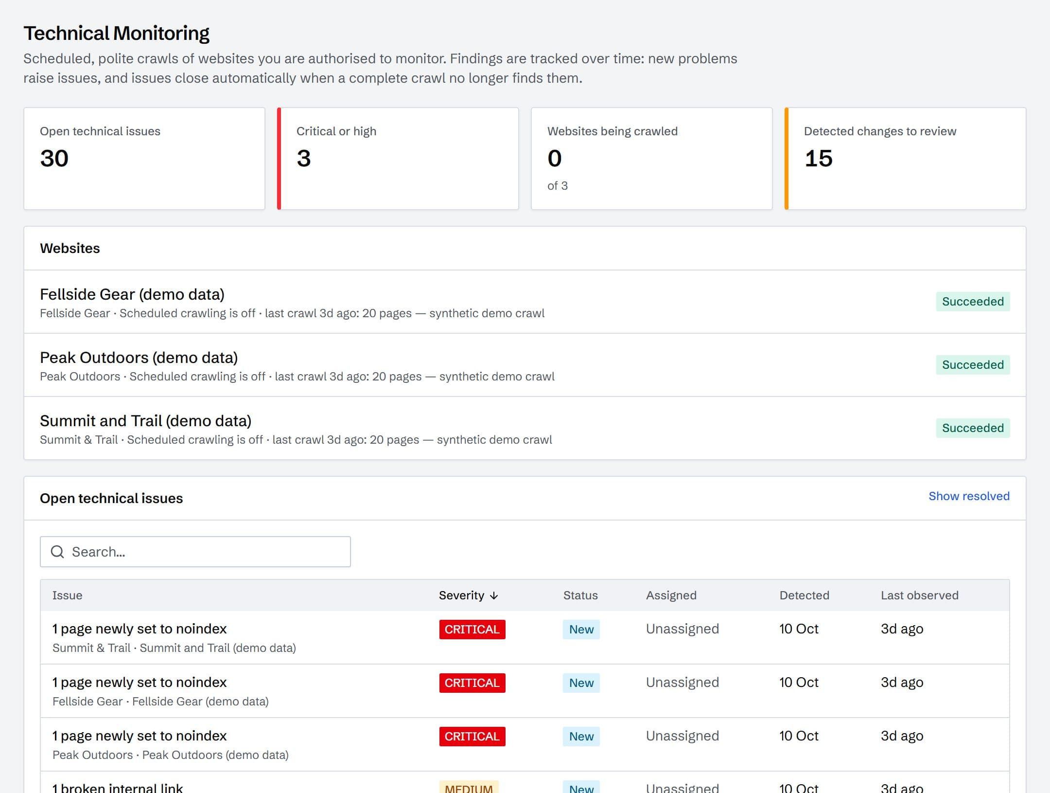Click New status in Summit & Trail row
The width and height of the screenshot is (1050, 793).
coord(581,630)
